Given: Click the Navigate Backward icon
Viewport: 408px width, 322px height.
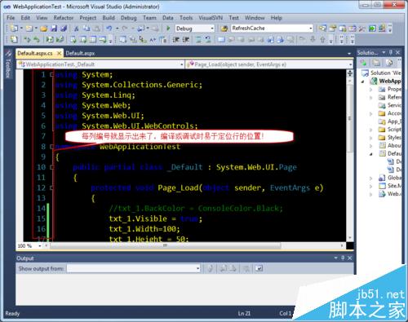Looking at the screenshot, I should click(x=141, y=29).
